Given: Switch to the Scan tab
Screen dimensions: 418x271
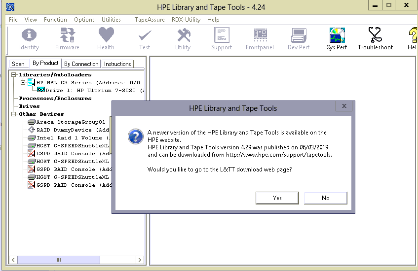Looking at the screenshot, I should pos(18,64).
